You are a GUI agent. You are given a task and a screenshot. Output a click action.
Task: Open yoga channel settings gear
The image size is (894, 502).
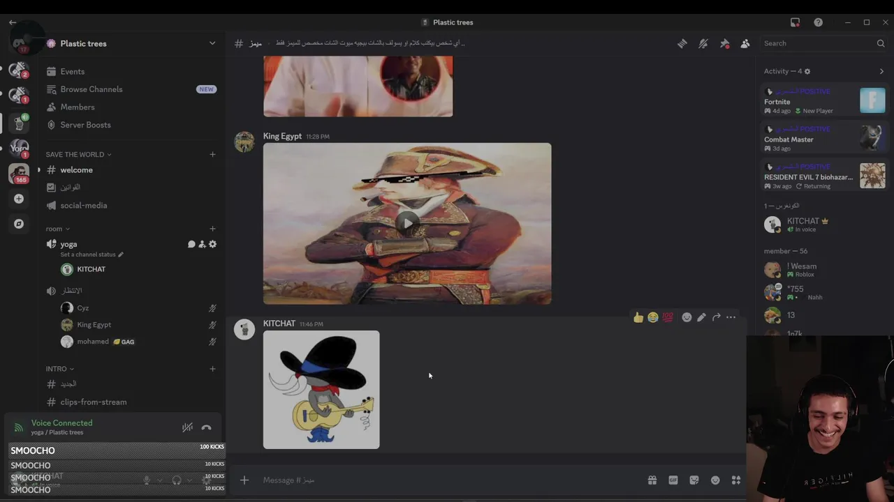tap(212, 244)
